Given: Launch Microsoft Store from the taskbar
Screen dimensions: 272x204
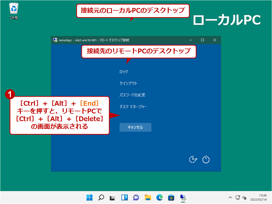Looking at the screenshot, I should 171,198.
